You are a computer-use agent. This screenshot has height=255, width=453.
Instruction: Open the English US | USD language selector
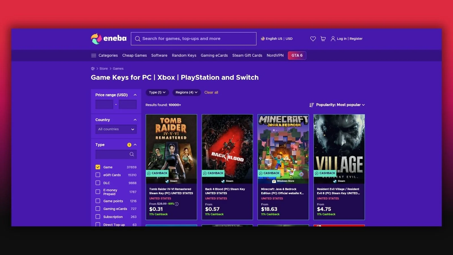point(277,39)
